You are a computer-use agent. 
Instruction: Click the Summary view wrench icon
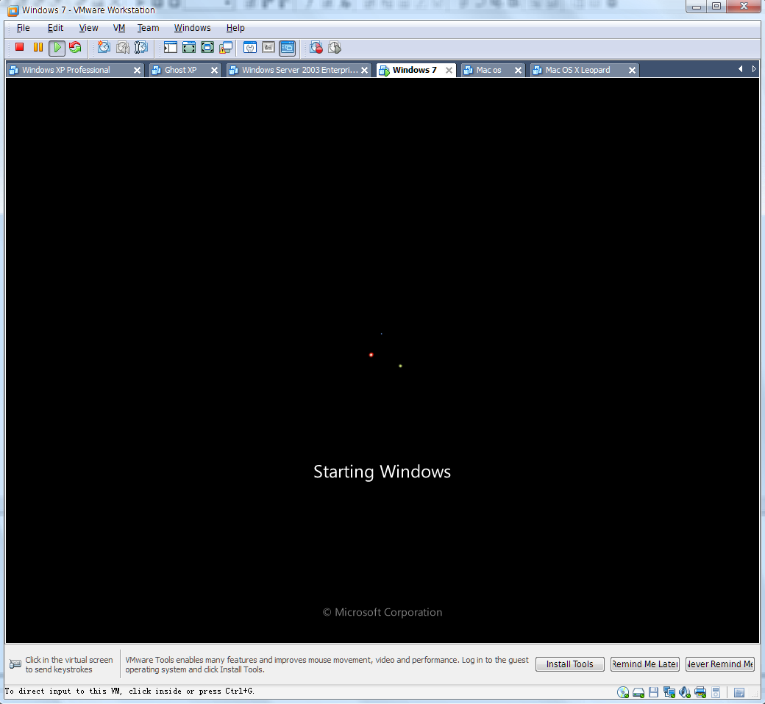coord(250,47)
